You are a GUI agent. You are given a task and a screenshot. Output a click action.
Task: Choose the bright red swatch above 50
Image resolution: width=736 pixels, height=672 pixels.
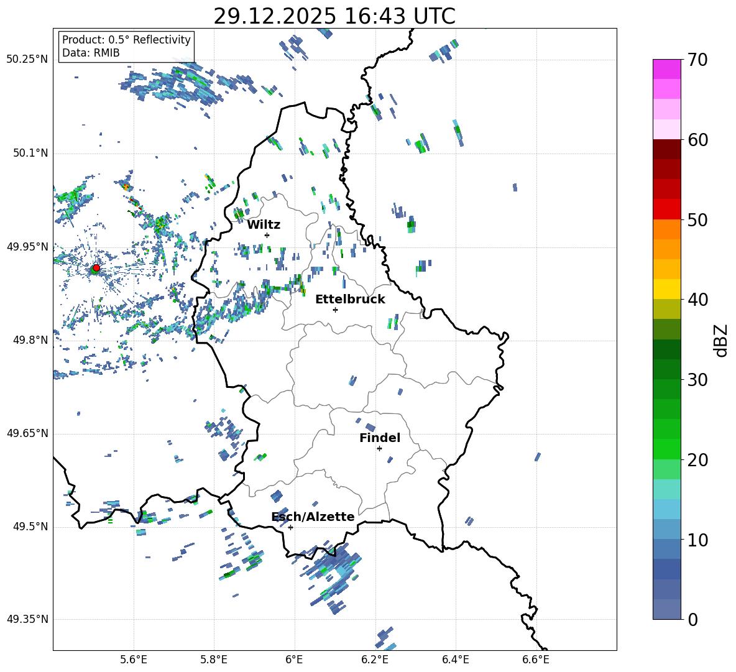click(x=667, y=209)
